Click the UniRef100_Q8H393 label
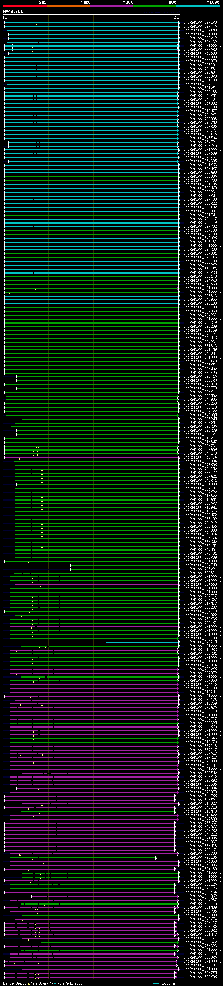The image size is (223, 986). click(x=200, y=946)
